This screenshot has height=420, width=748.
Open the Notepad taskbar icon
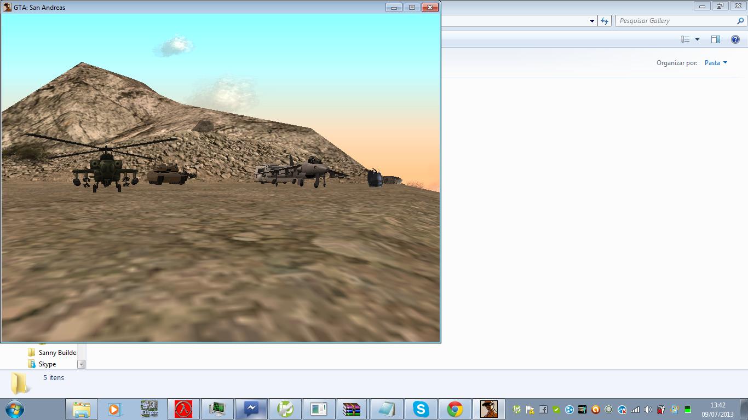(x=387, y=409)
